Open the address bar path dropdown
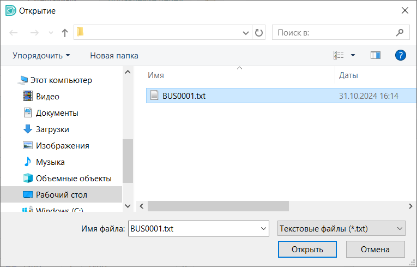 point(246,33)
